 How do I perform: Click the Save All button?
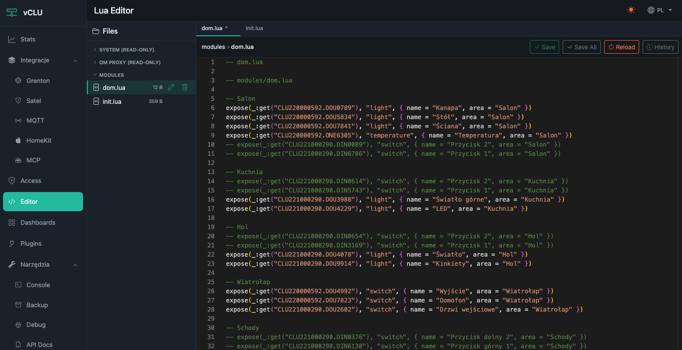[581, 47]
